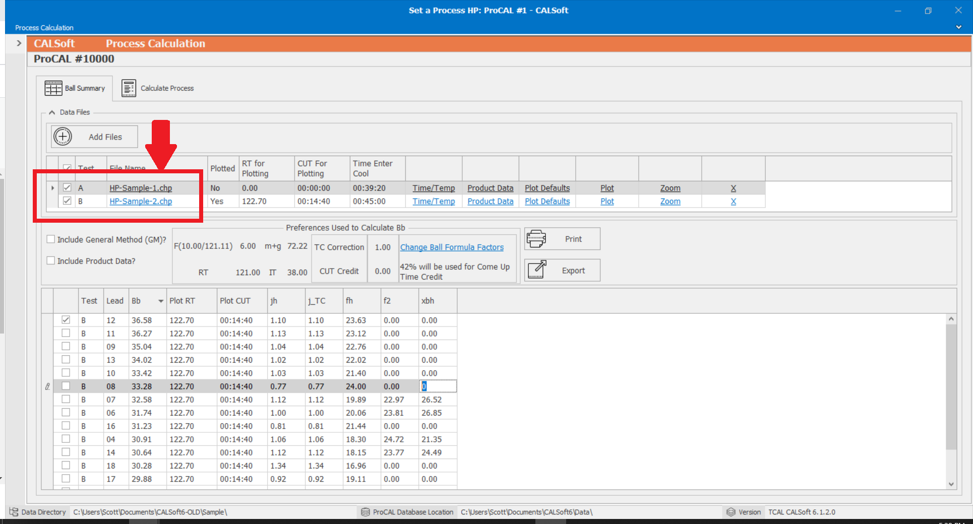Image resolution: width=973 pixels, height=524 pixels.
Task: Click the Version layers icon
Action: (x=731, y=512)
